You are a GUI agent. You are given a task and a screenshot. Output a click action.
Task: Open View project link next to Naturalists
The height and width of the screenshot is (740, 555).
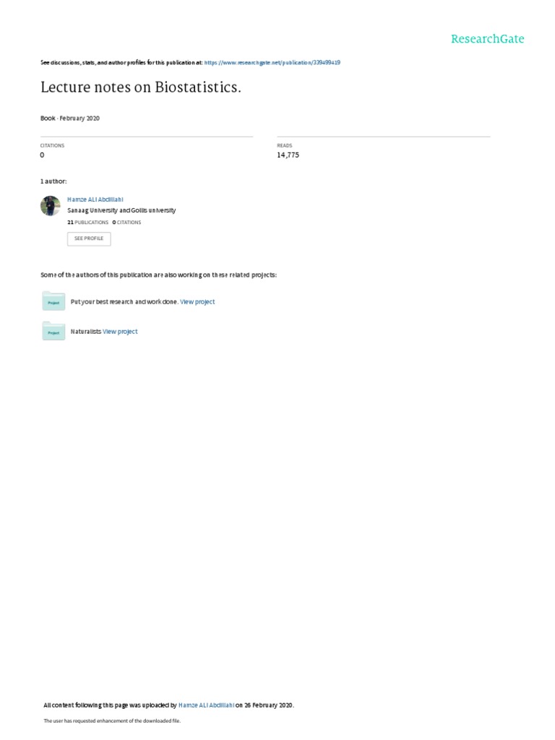click(120, 331)
